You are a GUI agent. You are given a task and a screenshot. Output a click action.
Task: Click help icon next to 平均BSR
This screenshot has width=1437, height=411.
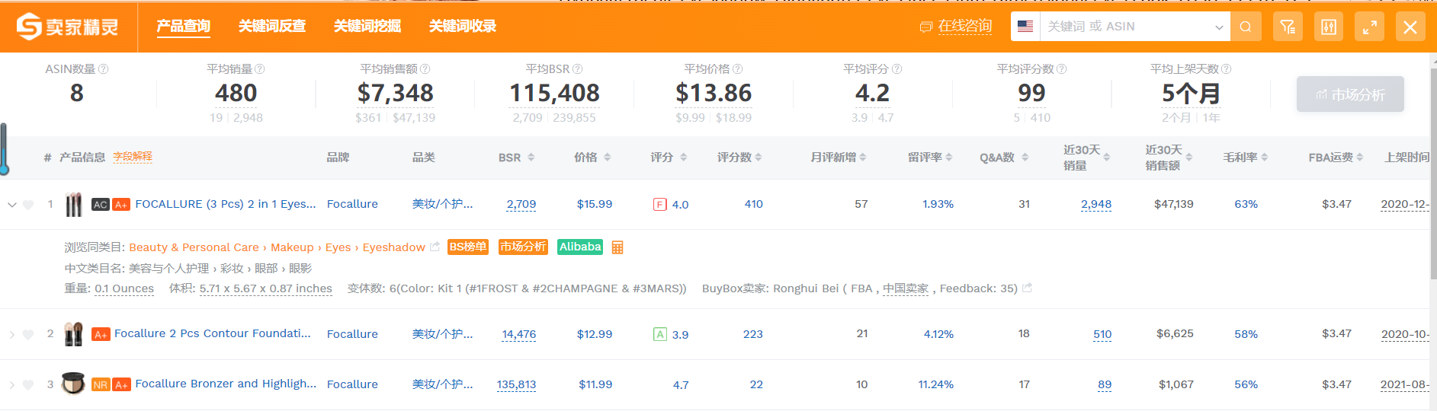577,69
